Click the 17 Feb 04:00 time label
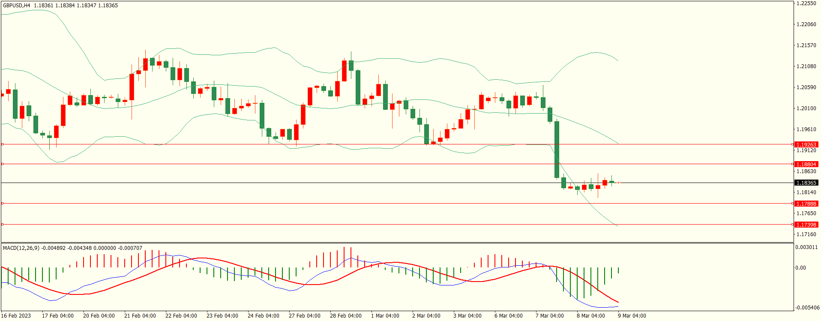 tap(58, 316)
